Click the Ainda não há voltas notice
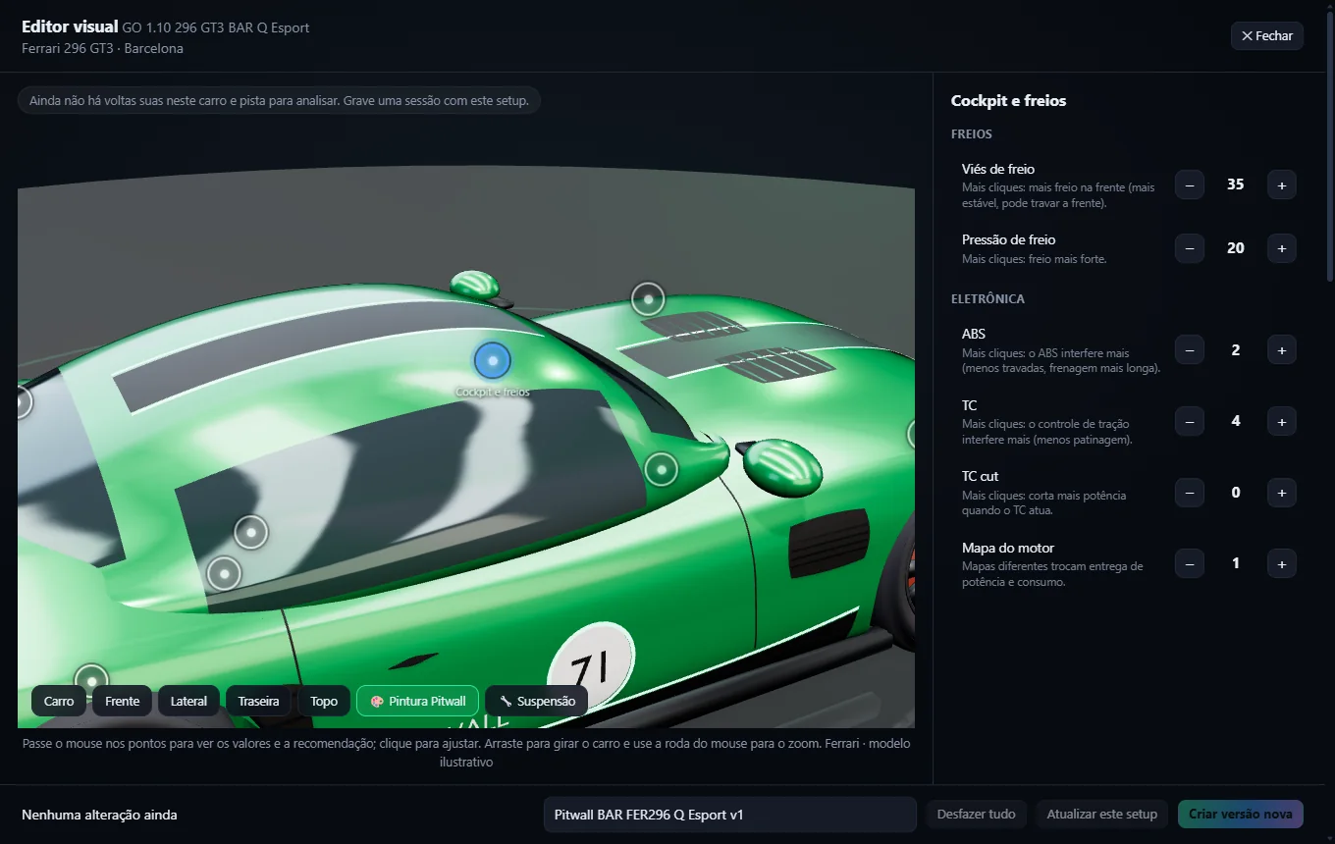Viewport: 1335px width, 844px height. [280, 101]
